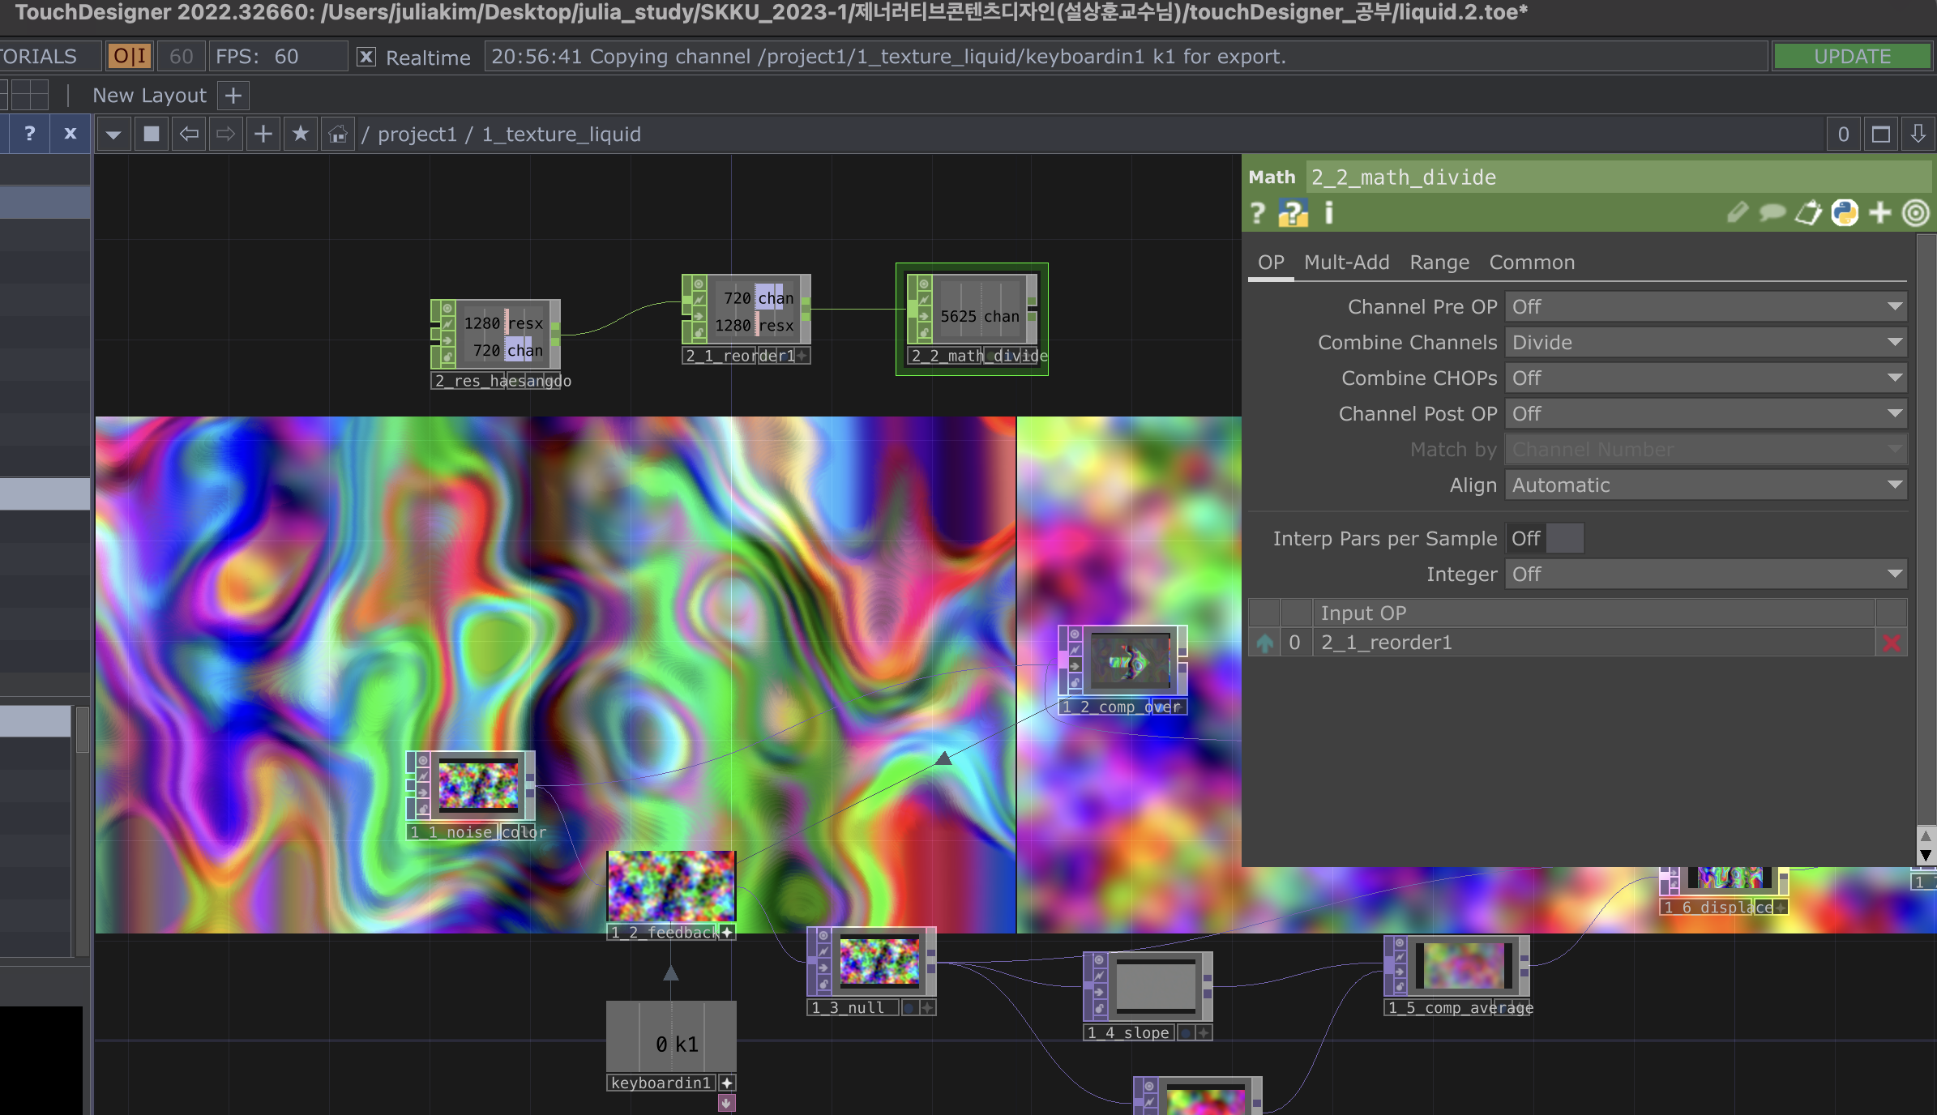Toggle the Realtime checkbox
Screen dimensions: 1937x1115
click(x=366, y=57)
